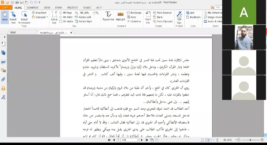Screen dimensions: 267x145
Task: Take a SnapShot of the page
Action: pyautogui.click(x=39, y=13)
